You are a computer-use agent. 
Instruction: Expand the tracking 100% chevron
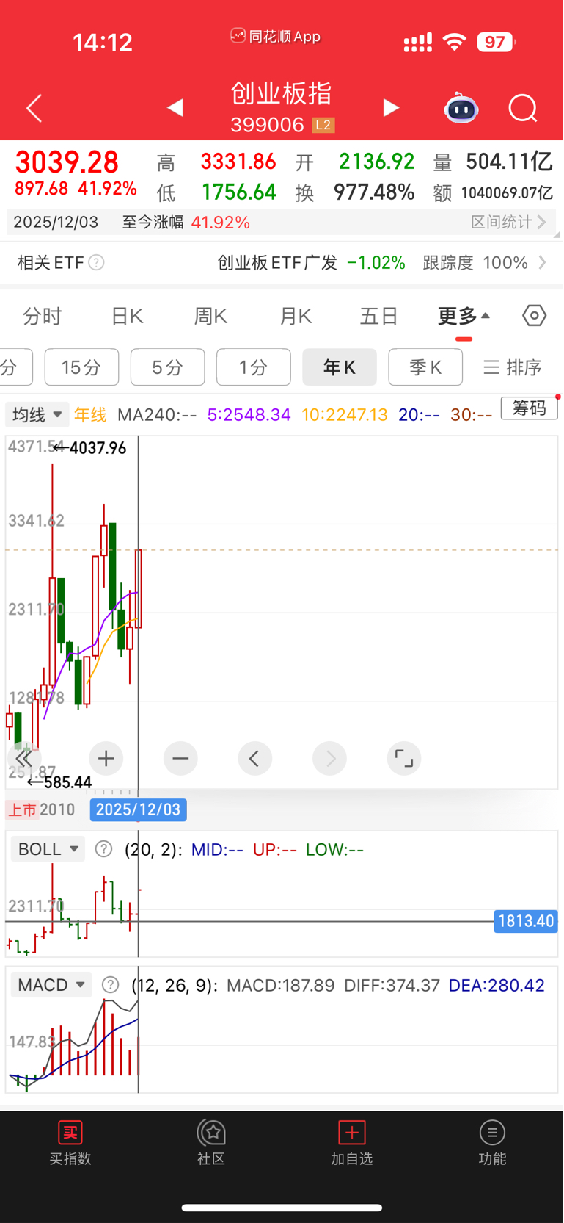tap(542, 262)
